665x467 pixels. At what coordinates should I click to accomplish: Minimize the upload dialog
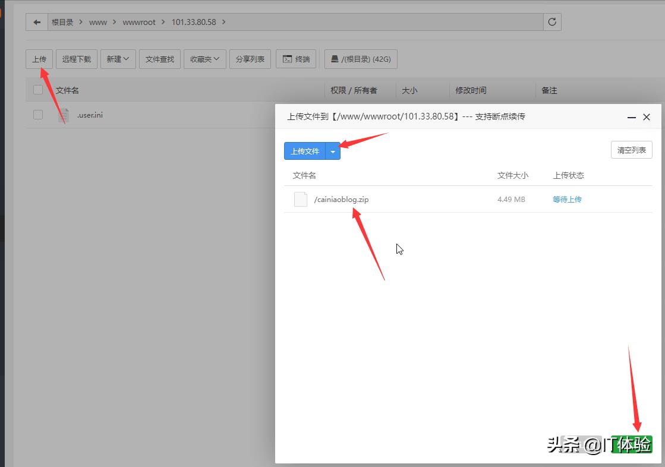point(631,118)
